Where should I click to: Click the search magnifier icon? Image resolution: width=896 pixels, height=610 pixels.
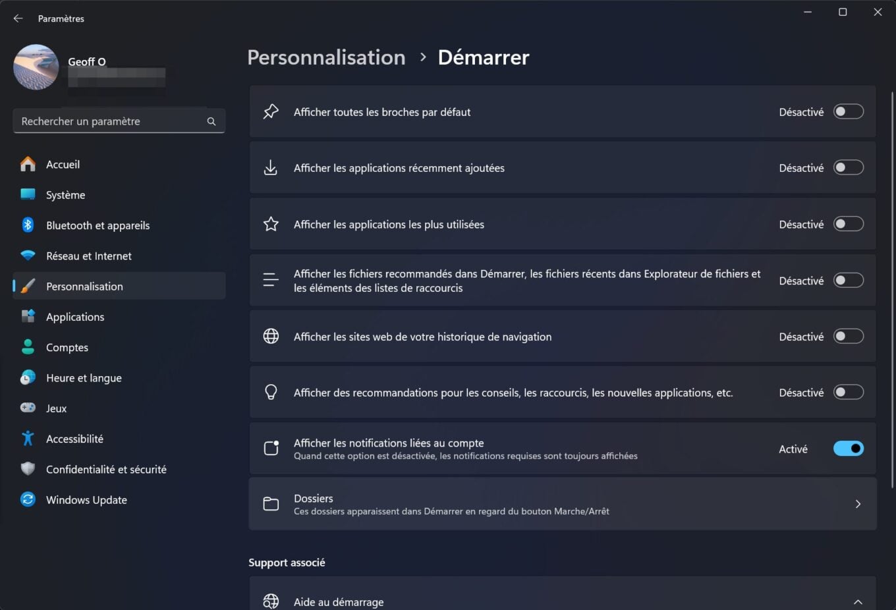click(211, 121)
